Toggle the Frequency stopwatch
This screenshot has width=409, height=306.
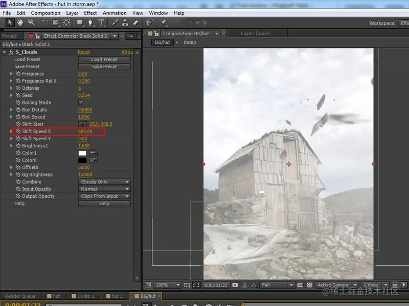click(x=18, y=73)
